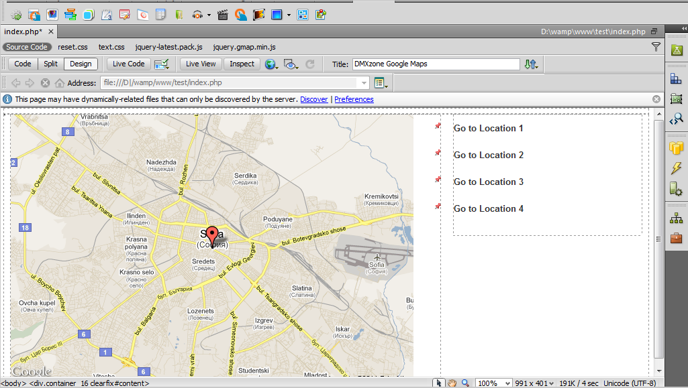
Task: Switch to Code view
Action: coord(22,64)
